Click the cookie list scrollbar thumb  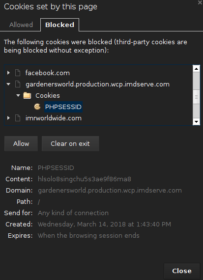pyautogui.click(x=197, y=97)
